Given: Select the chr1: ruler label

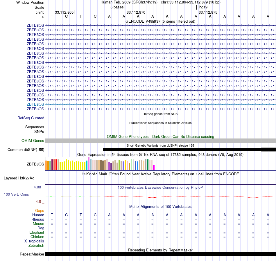Looking at the screenshot, I should [40, 12].
